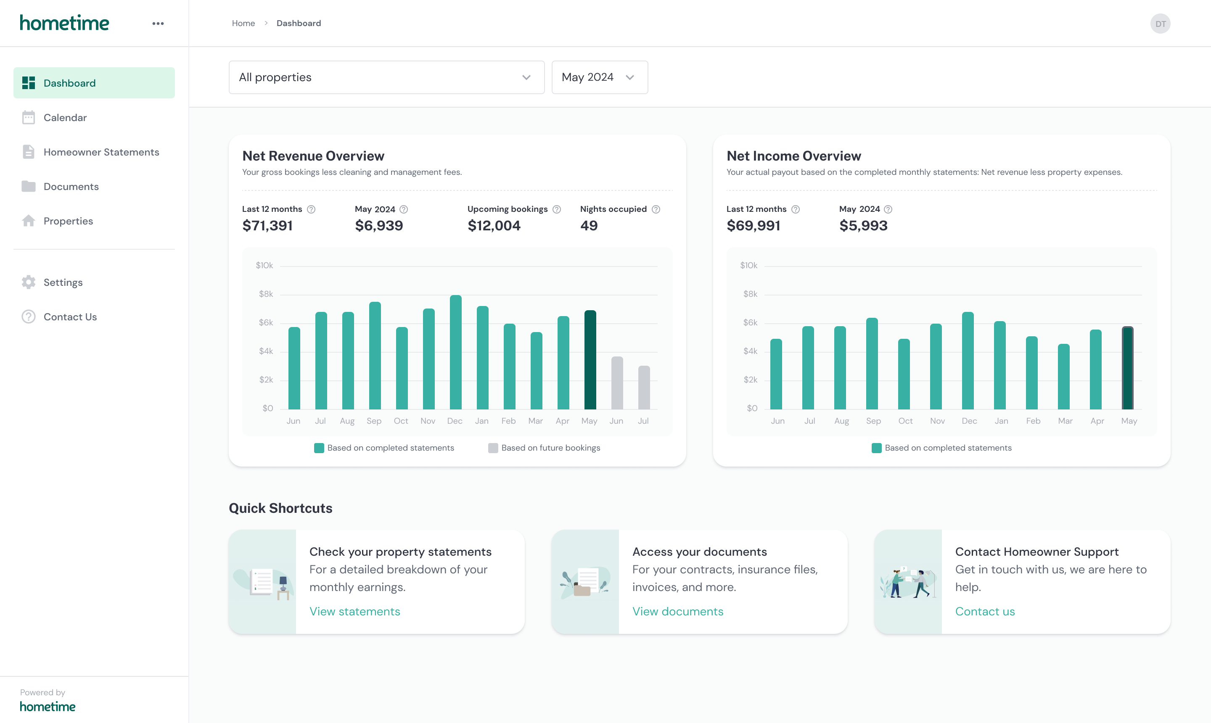
Task: Select the dark May bar in Net Revenue chart
Action: coord(590,361)
